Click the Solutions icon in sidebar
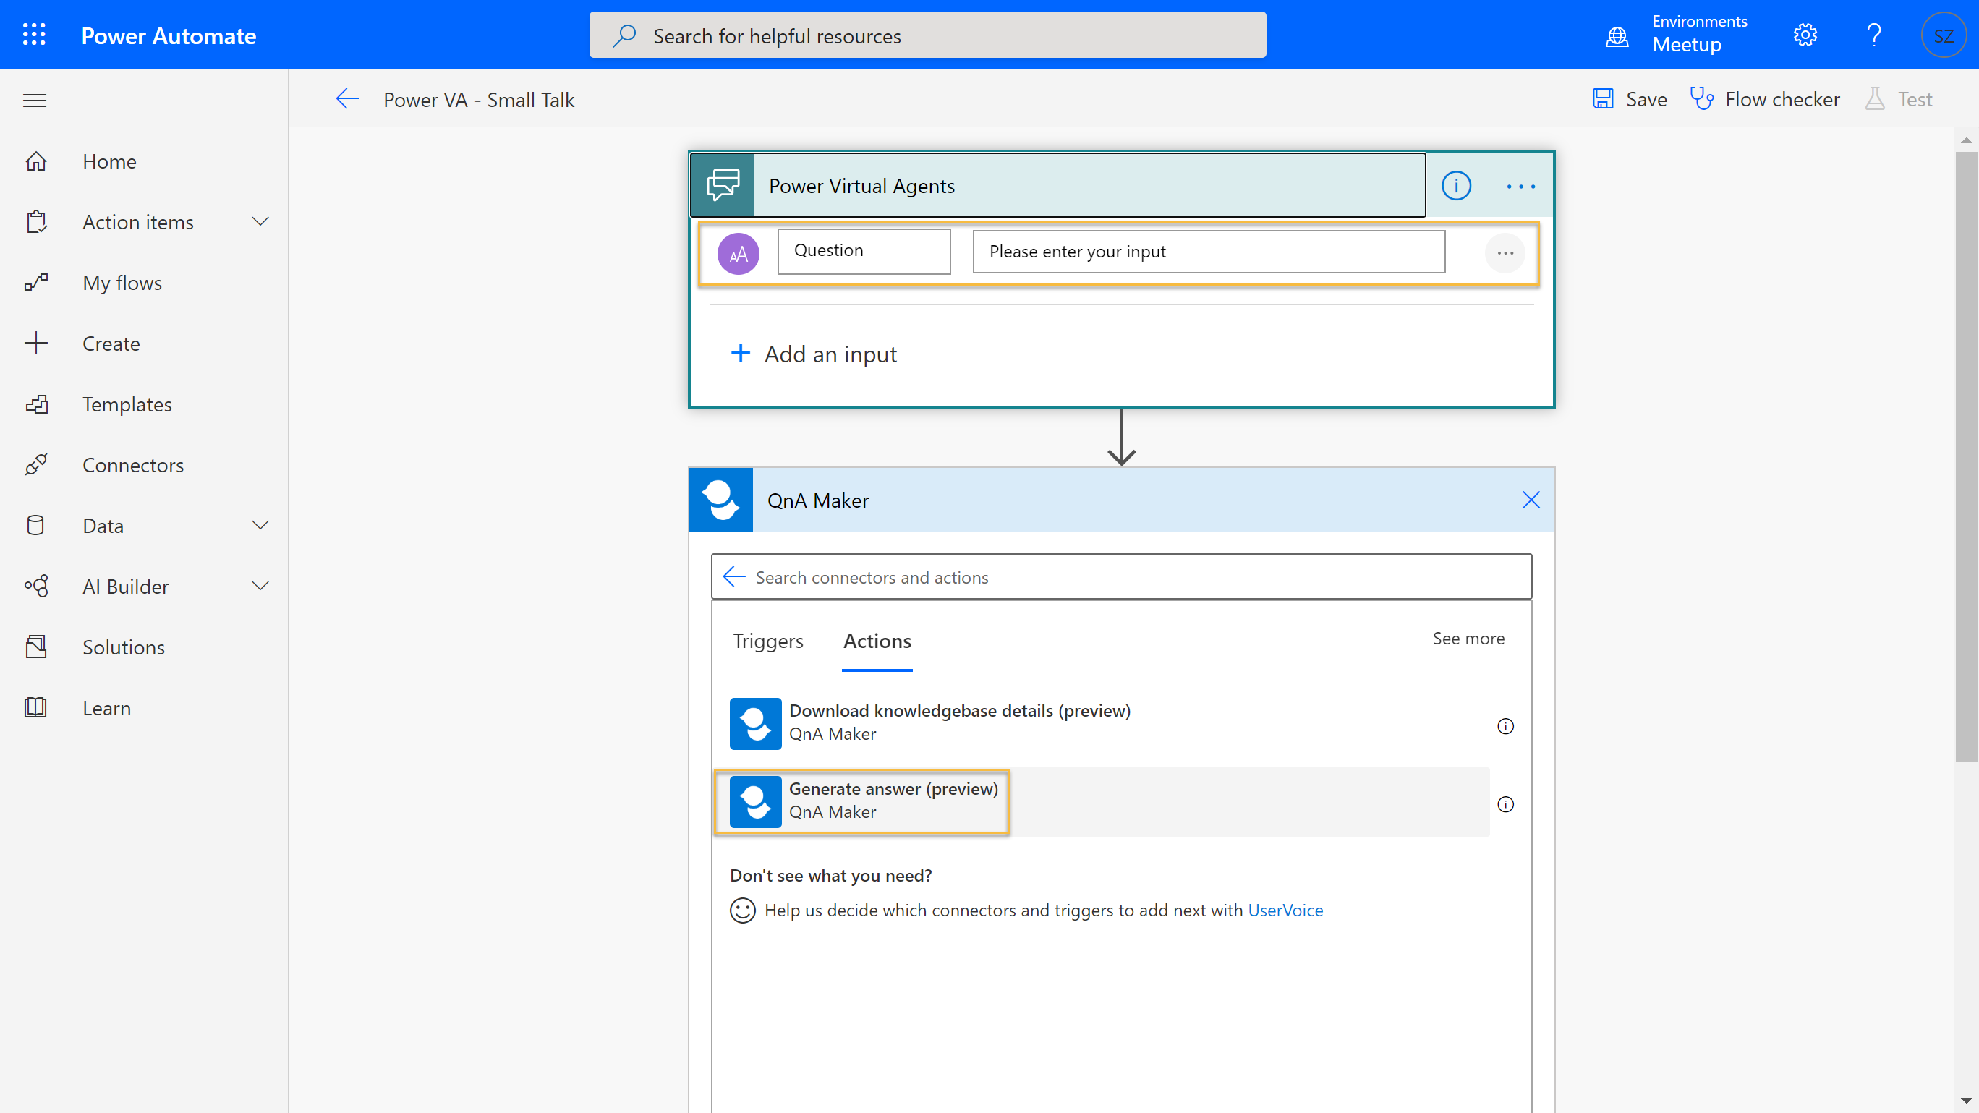1979x1113 pixels. click(x=36, y=647)
